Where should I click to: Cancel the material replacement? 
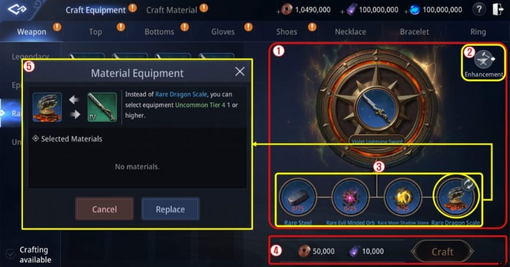pyautogui.click(x=105, y=209)
